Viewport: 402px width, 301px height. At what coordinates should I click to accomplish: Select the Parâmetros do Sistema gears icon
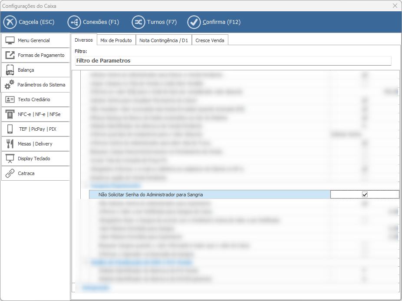click(10, 85)
